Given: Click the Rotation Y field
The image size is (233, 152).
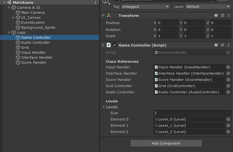Looking at the screenshot, I should point(194,30).
